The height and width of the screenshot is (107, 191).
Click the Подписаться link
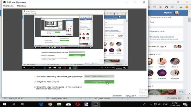point(157,31)
